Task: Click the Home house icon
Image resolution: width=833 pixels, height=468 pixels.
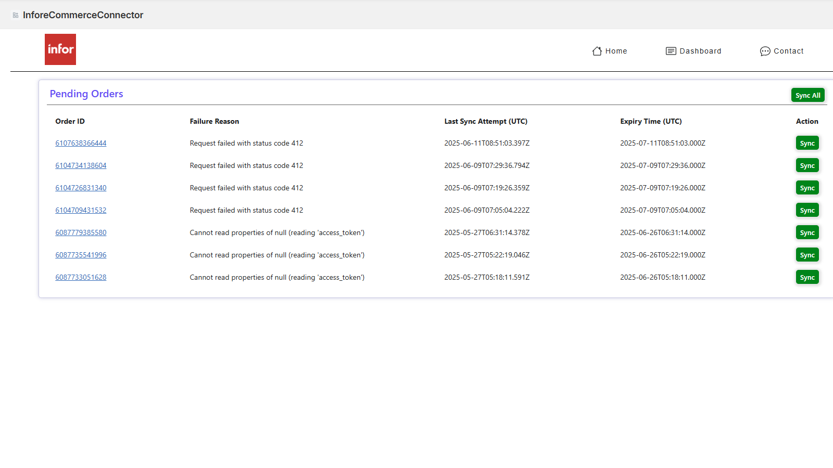Action: coord(597,51)
